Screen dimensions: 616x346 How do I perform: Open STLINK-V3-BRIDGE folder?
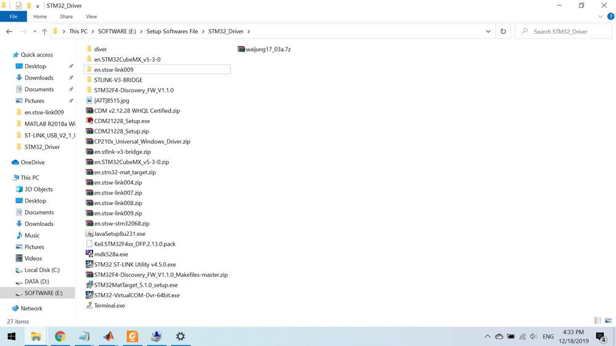coord(114,79)
